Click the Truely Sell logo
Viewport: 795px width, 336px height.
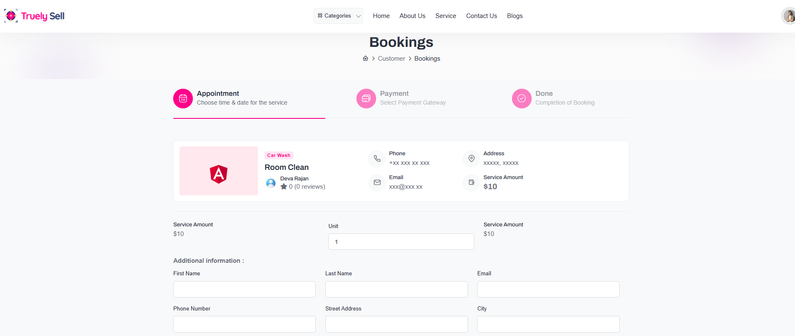pyautogui.click(x=34, y=16)
